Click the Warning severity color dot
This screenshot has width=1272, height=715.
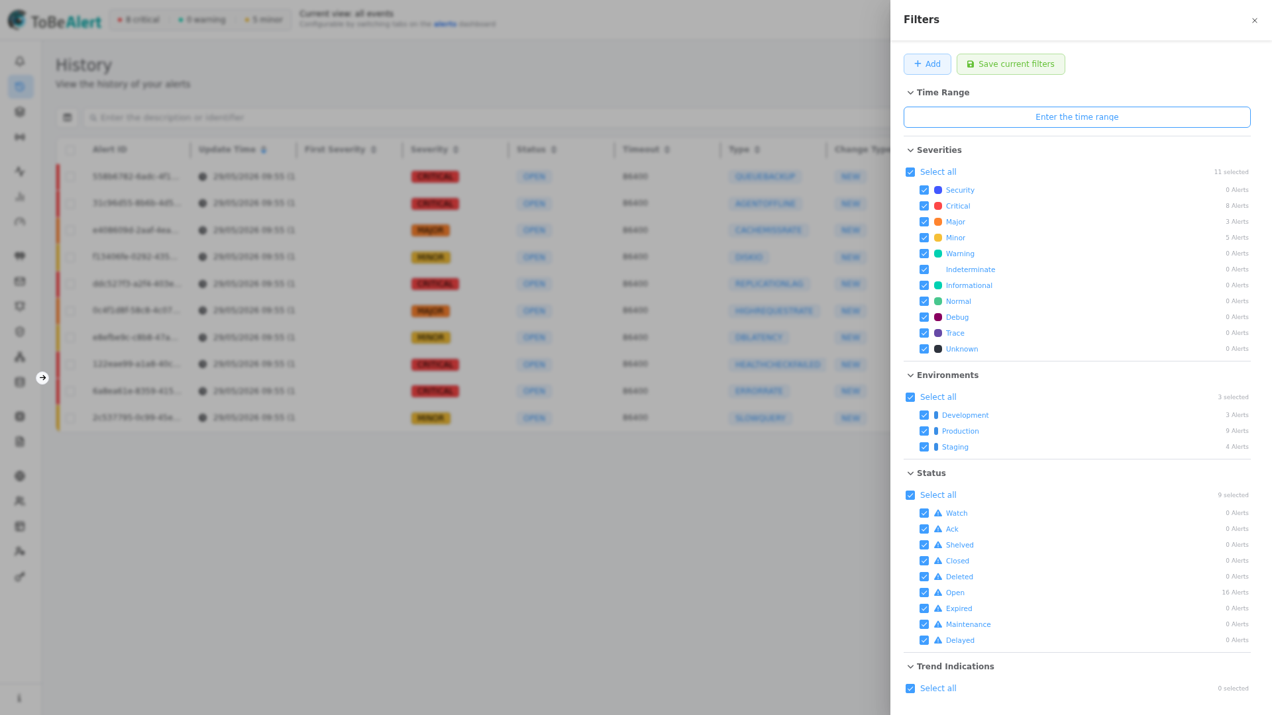click(938, 254)
